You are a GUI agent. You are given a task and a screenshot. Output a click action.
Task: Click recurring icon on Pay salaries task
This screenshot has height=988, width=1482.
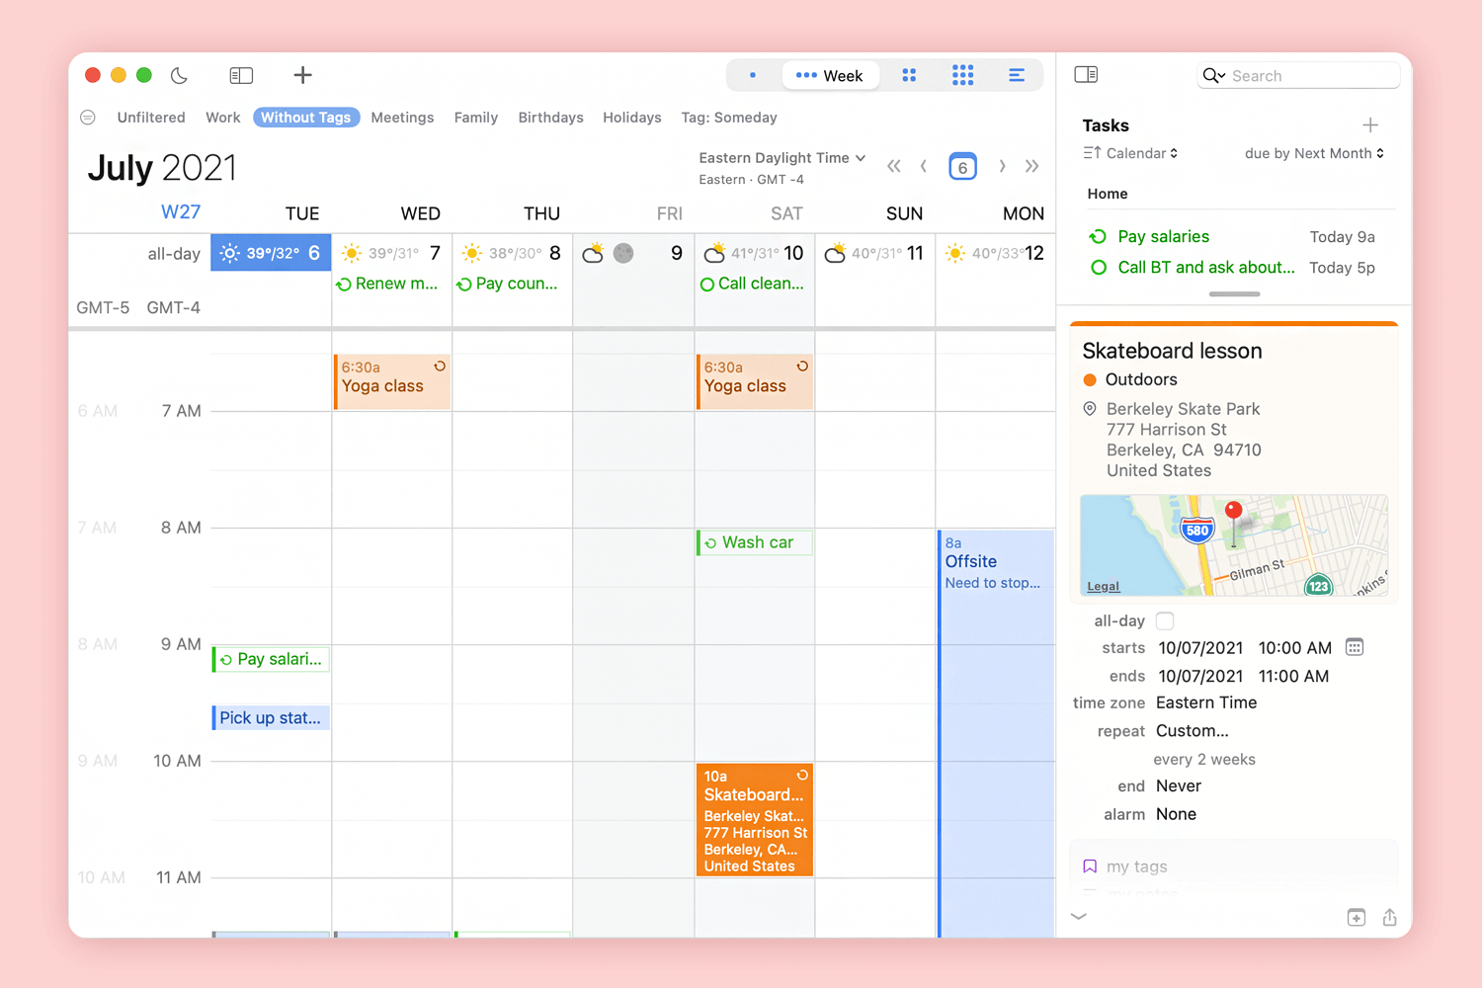point(1098,236)
